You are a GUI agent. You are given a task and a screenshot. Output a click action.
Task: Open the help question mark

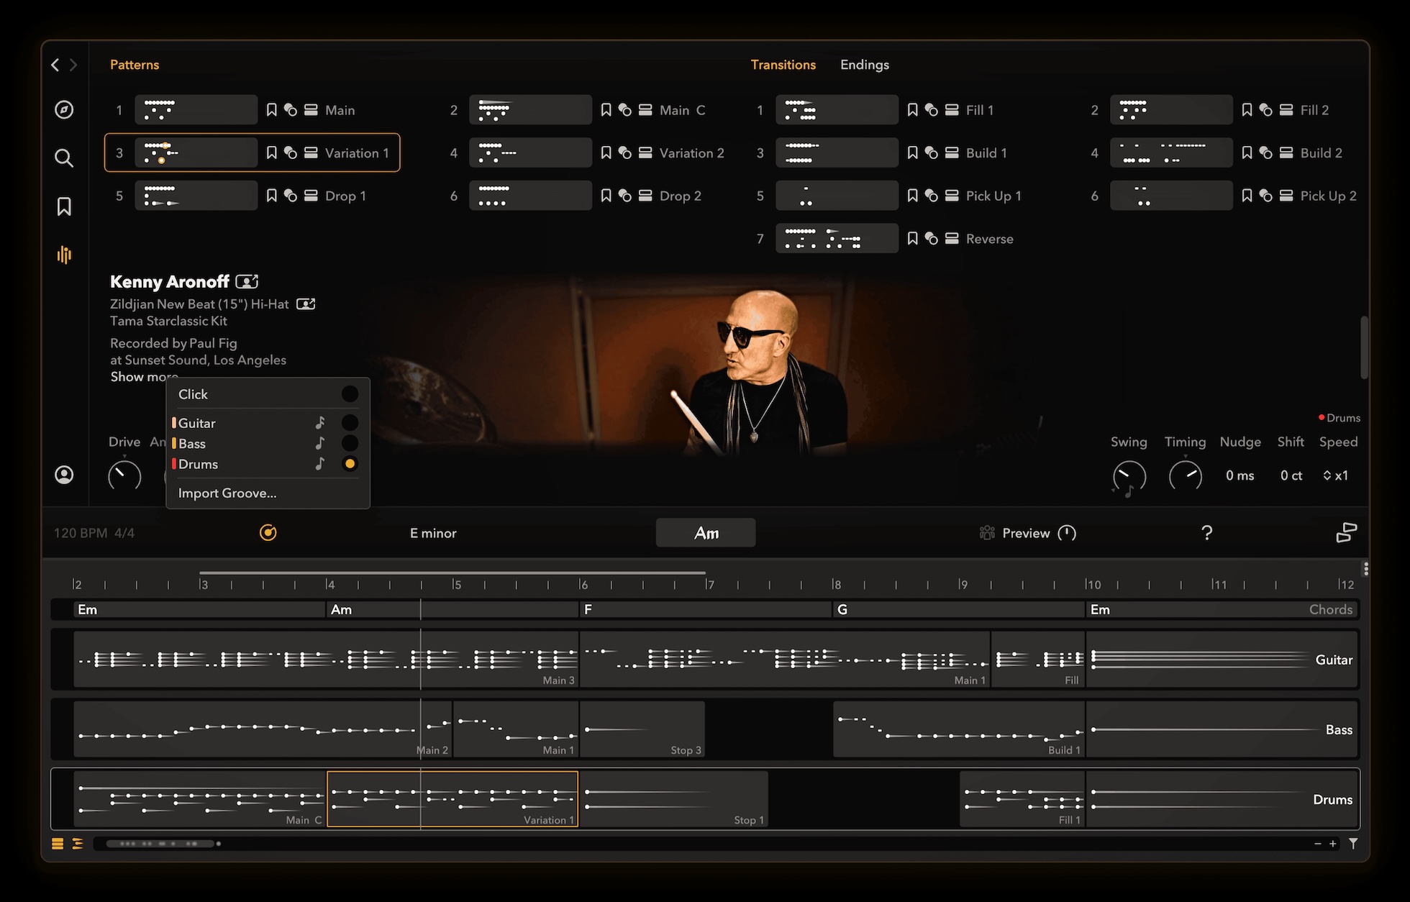coord(1207,532)
